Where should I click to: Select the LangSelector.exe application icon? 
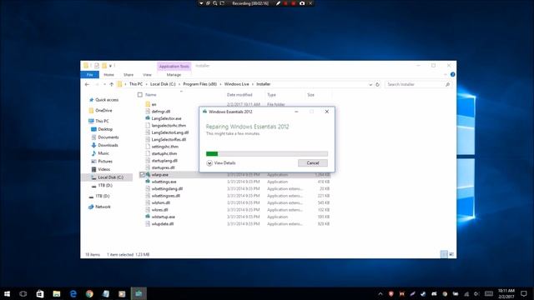148,118
